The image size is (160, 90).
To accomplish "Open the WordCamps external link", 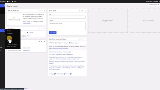I will pos(61,74).
